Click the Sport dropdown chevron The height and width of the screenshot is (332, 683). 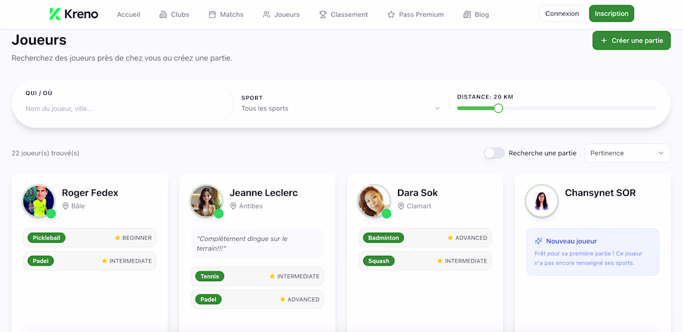click(437, 108)
